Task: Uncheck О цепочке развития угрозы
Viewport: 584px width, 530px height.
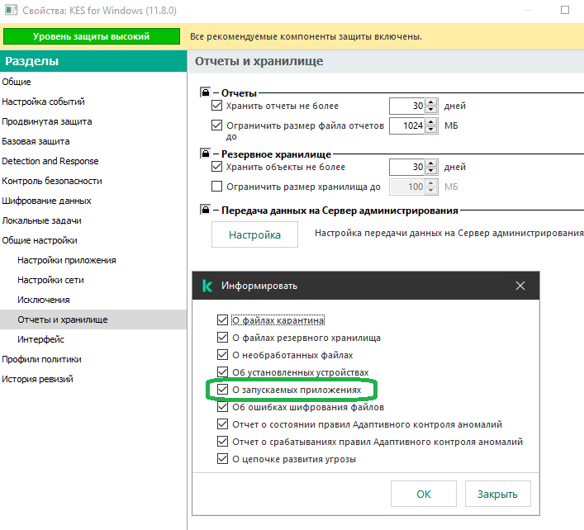Action: (x=222, y=459)
